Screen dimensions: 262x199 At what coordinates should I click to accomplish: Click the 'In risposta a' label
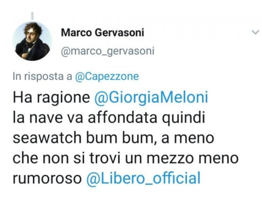43,76
